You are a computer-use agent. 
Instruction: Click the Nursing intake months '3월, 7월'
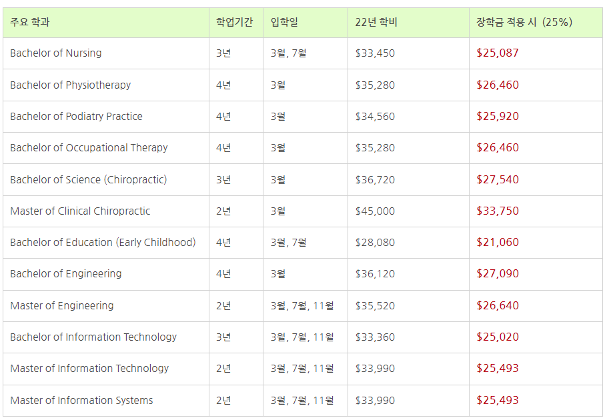pos(288,53)
